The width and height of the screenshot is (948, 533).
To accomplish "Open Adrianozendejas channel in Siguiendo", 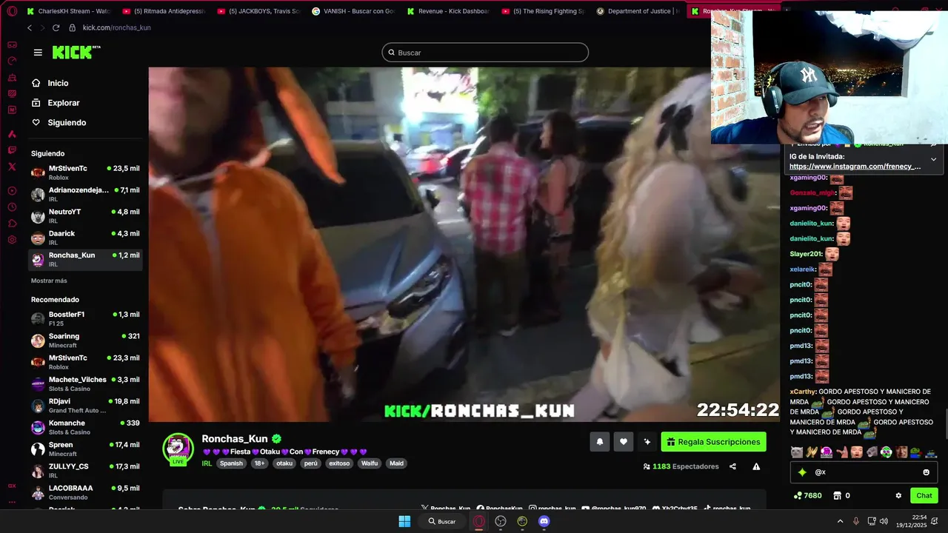I will tap(85, 194).
